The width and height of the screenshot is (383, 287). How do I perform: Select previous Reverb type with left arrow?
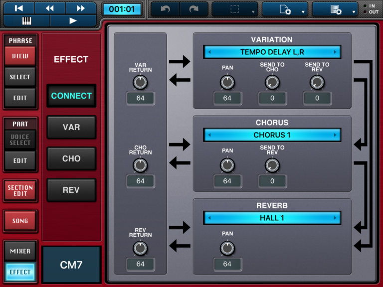(209, 218)
